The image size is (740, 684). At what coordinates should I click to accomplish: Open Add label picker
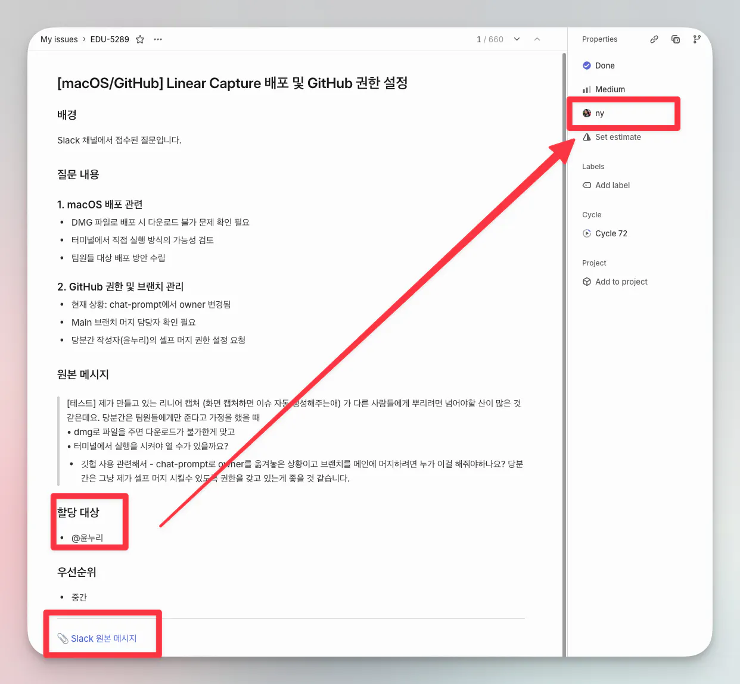(607, 185)
